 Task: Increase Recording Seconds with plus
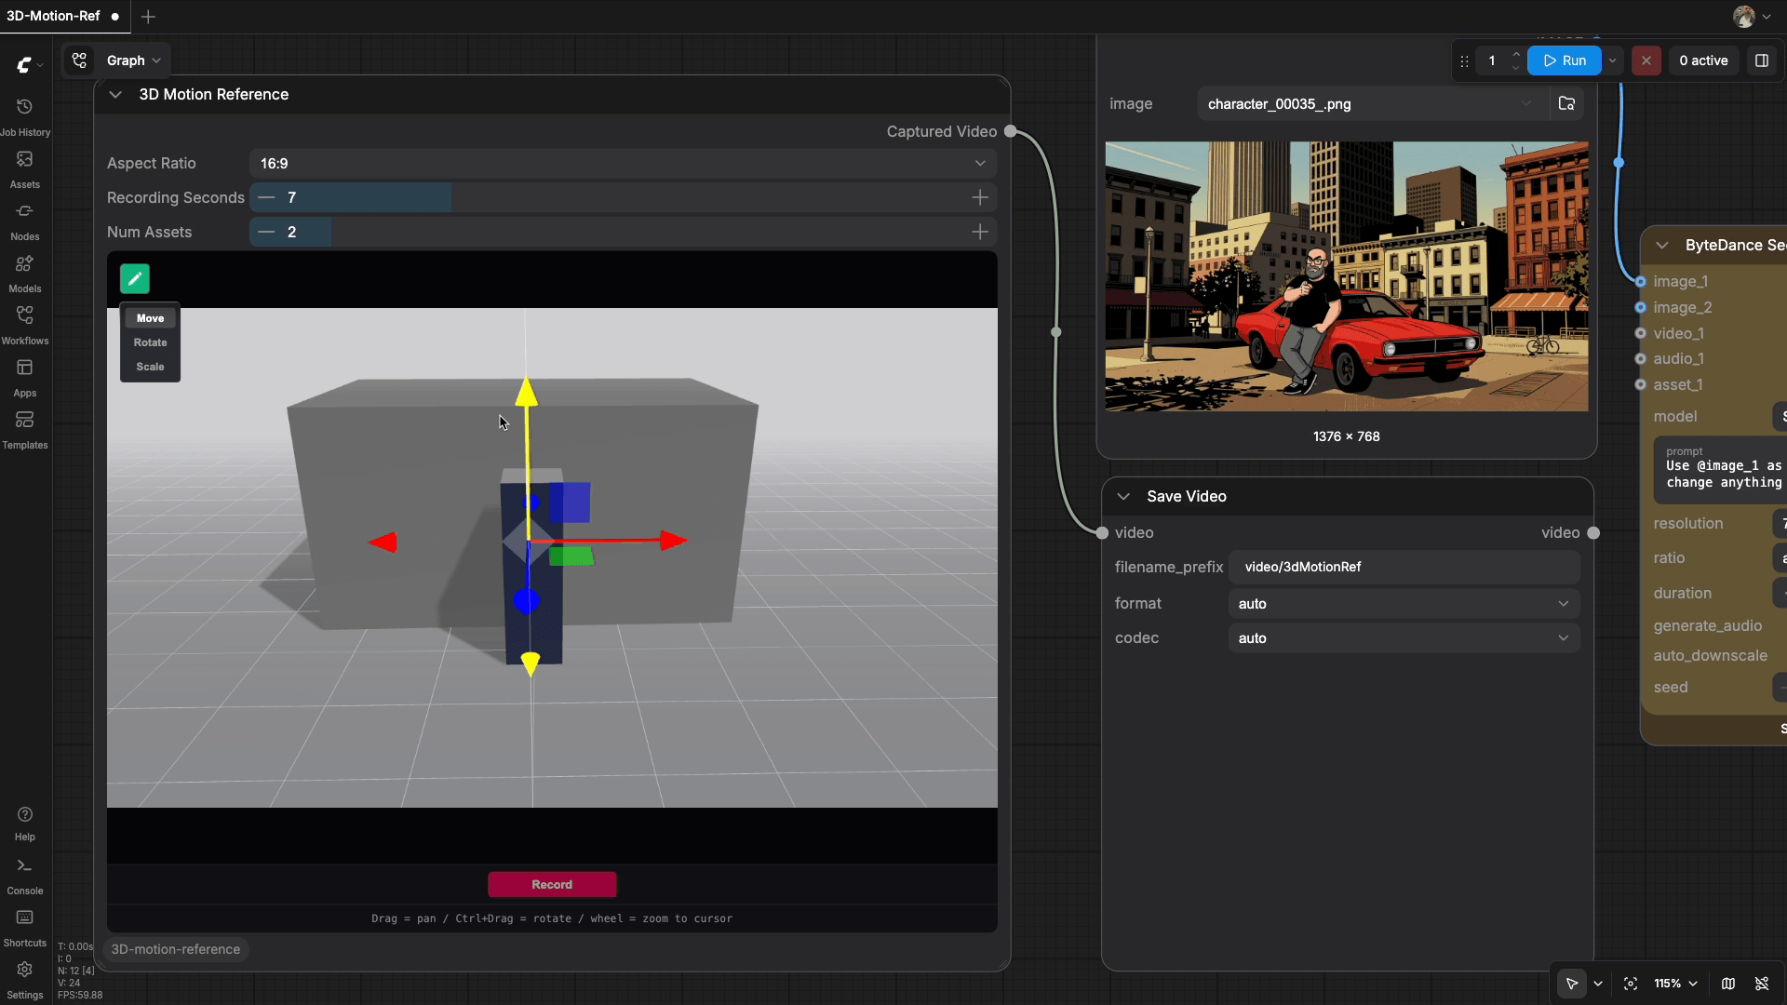click(x=980, y=197)
